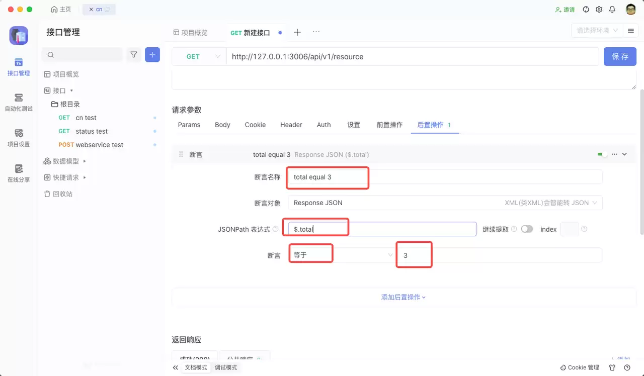Collapse the 接口 tree node
The width and height of the screenshot is (644, 376).
click(71, 90)
